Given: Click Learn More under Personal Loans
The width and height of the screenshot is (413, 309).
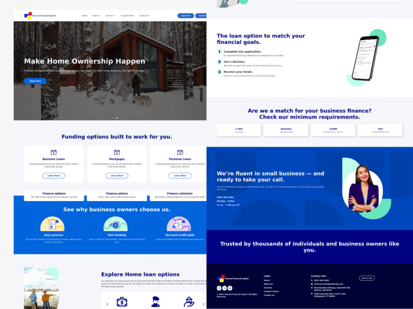Looking at the screenshot, I should point(180,175).
